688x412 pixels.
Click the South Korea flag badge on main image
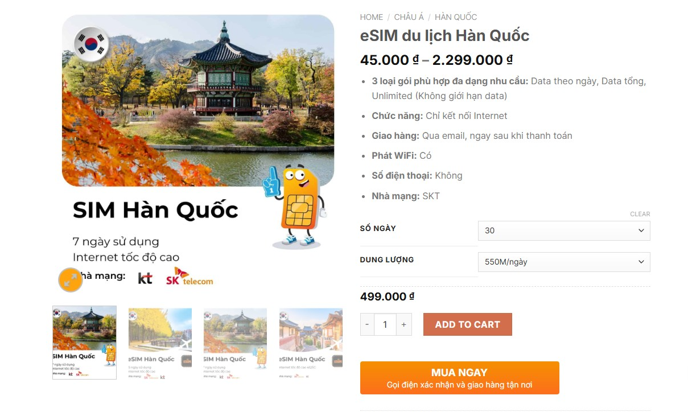coord(91,43)
